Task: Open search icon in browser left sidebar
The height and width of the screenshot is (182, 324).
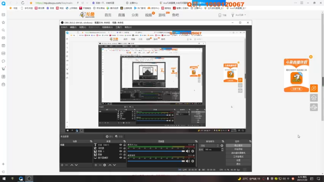Action: click(x=3, y=30)
